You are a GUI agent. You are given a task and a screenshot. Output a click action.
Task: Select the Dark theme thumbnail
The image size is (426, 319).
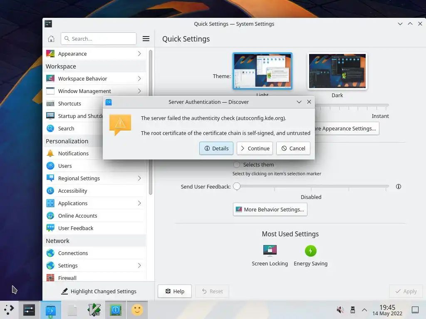click(337, 71)
